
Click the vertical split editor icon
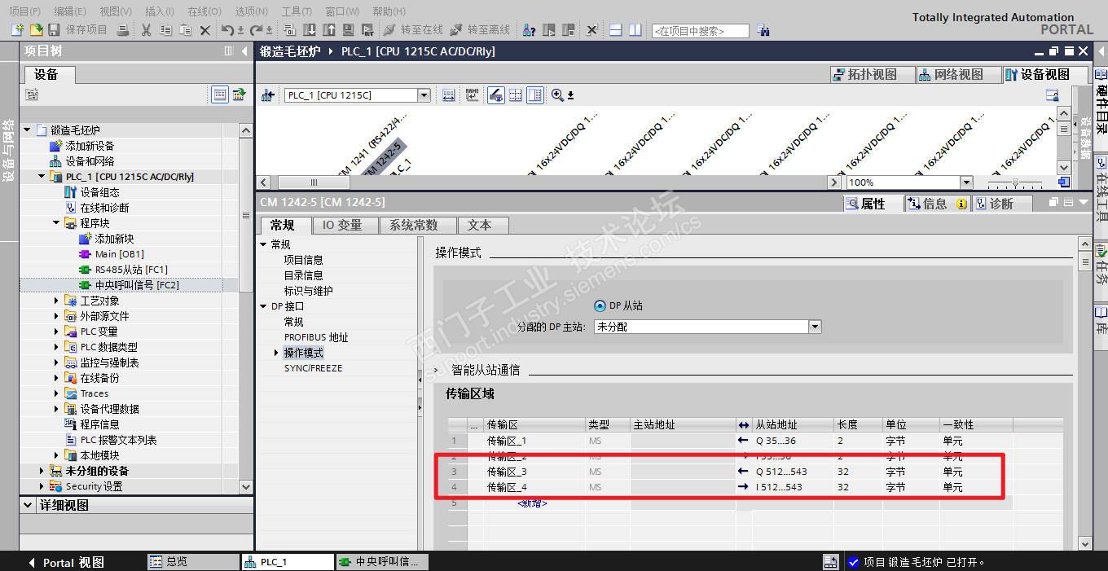pyautogui.click(x=635, y=29)
